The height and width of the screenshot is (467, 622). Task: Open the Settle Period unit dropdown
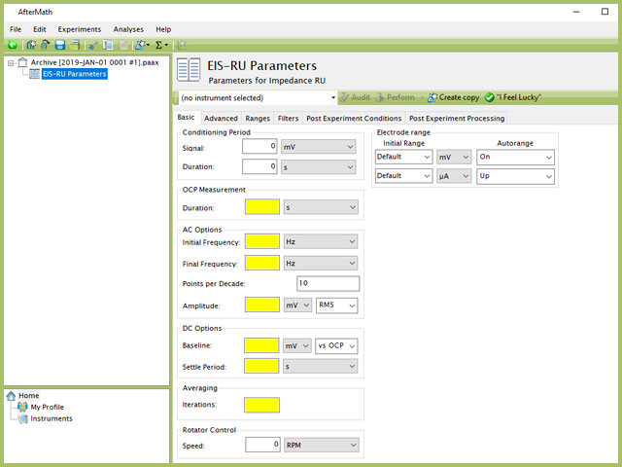point(320,366)
